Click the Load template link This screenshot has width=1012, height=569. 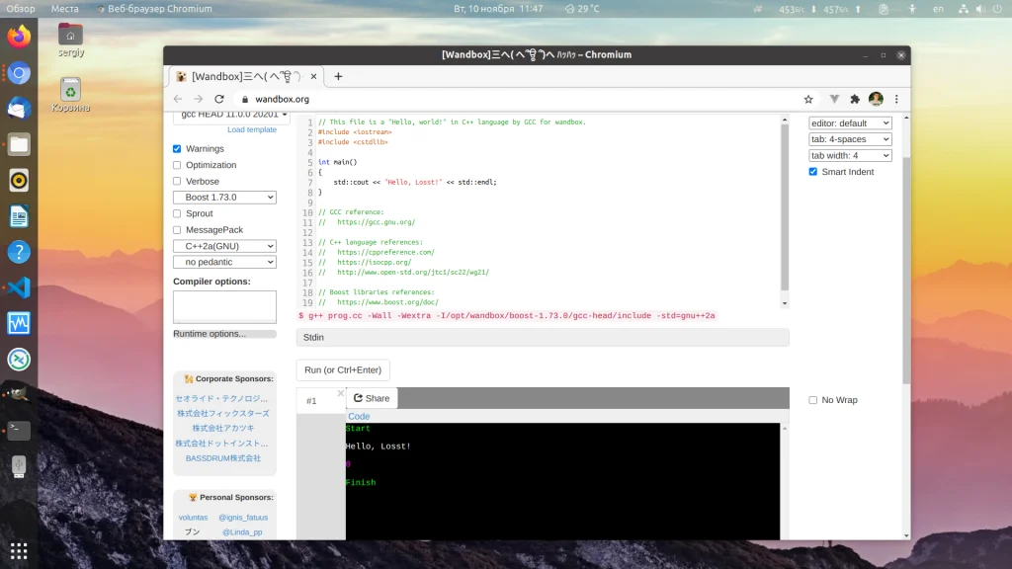(x=252, y=130)
